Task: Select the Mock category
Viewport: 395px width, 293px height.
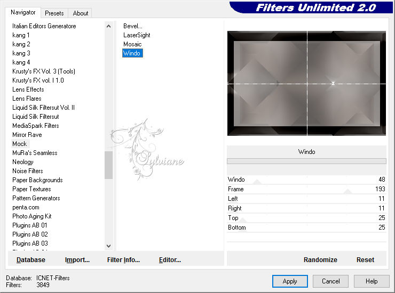Action: point(19,144)
